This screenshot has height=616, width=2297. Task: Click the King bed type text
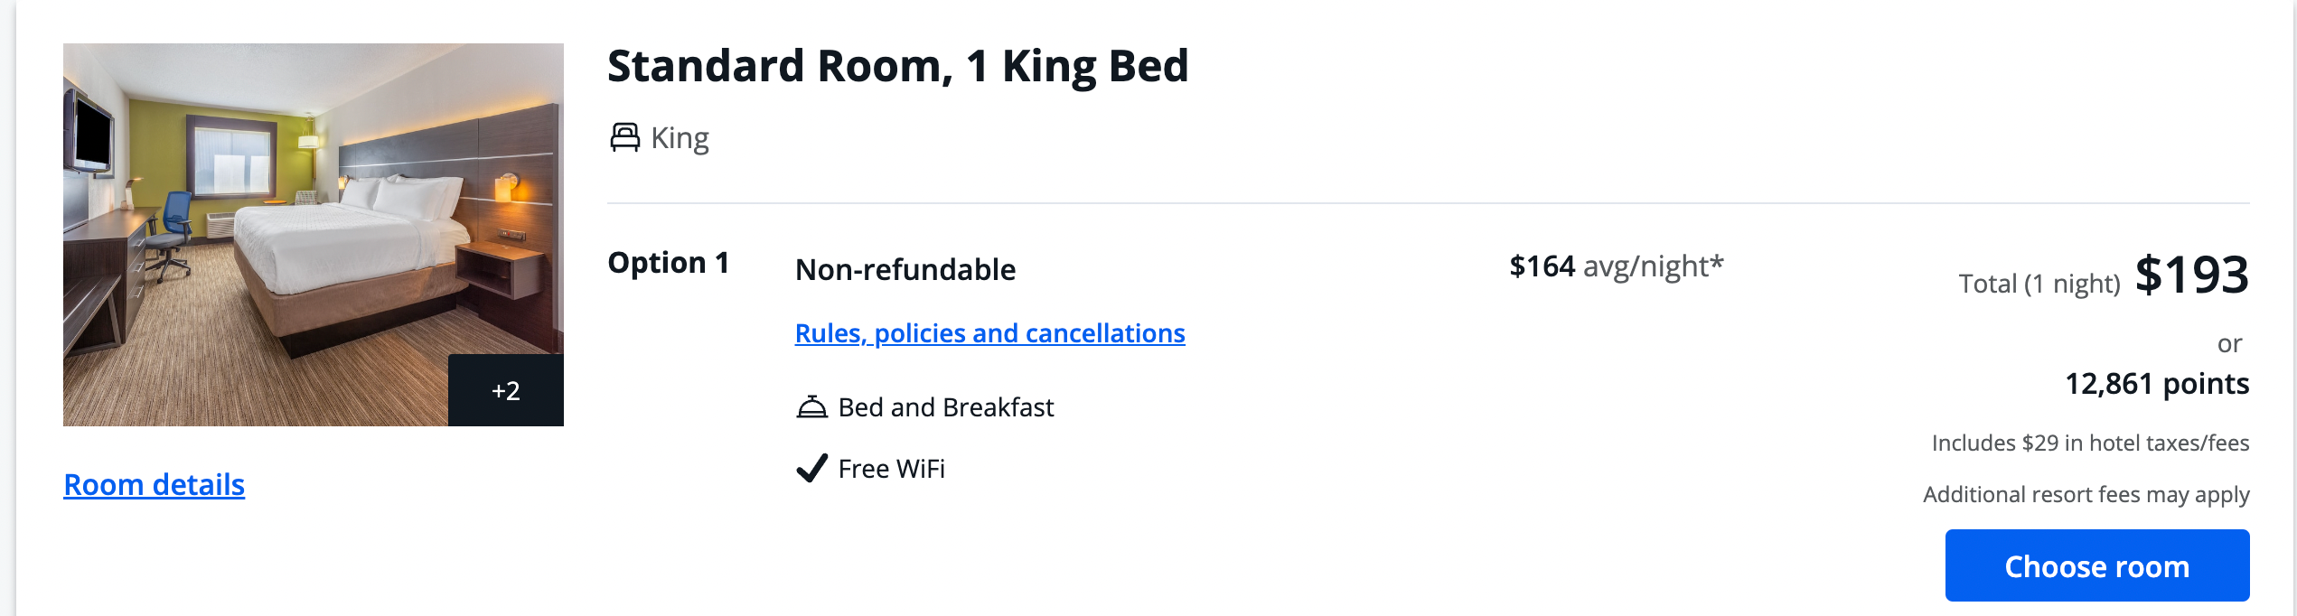coord(680,136)
